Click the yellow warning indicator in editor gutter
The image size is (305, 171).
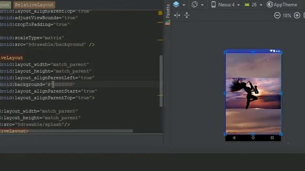click(160, 13)
